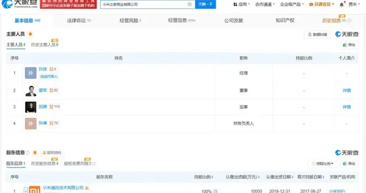The width and height of the screenshot is (366, 193).
Task: Select the 股权变更历程 2 sub-tab
Action: (78, 164)
